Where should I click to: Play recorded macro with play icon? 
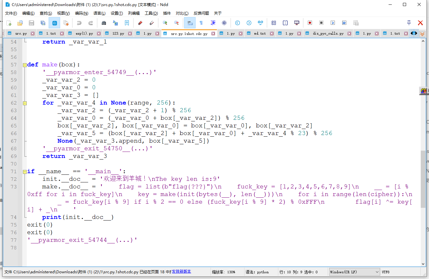[x=333, y=23]
